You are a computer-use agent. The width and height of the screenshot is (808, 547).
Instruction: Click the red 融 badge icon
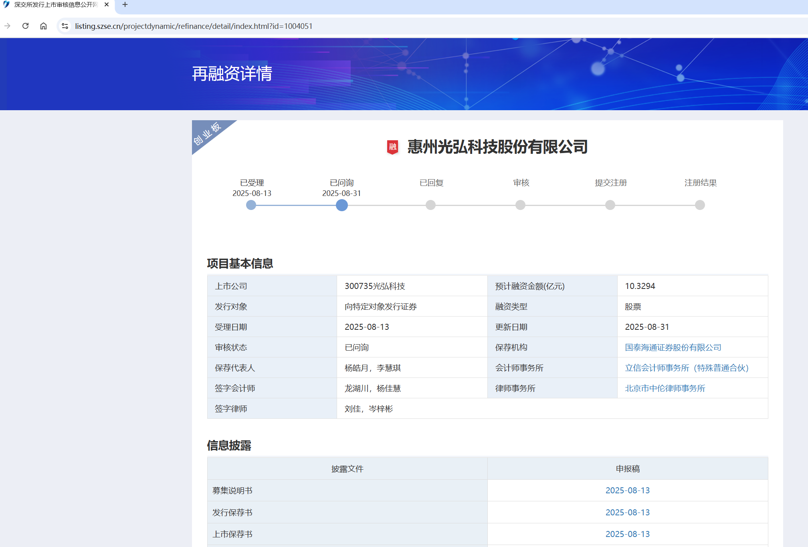point(392,147)
